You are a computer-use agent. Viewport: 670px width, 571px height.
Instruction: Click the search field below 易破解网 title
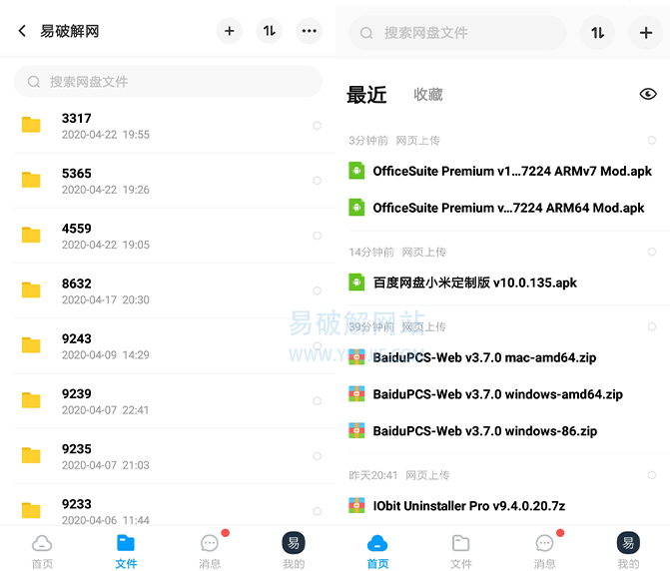click(x=168, y=82)
